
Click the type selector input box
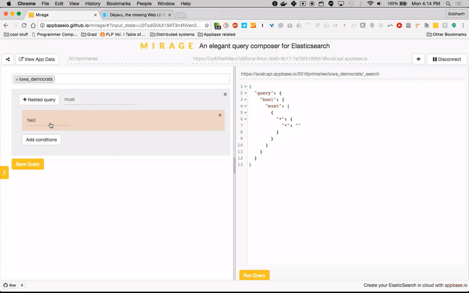pos(121,79)
